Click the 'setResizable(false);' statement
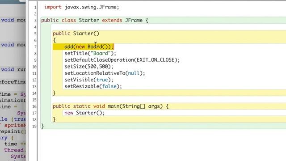This screenshot has height=161, width=286. coord(93,86)
